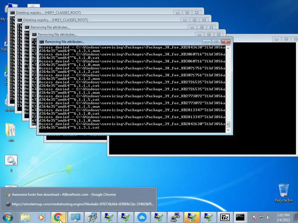Open the cmd system menu icon of active window
Screen dimensions: 298x223
point(42,42)
